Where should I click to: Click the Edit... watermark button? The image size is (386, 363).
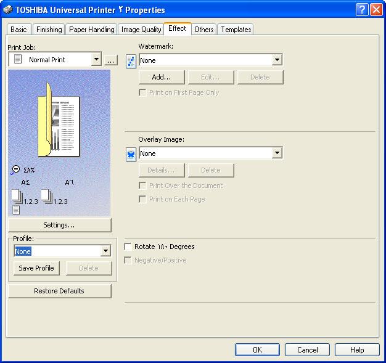coord(211,77)
